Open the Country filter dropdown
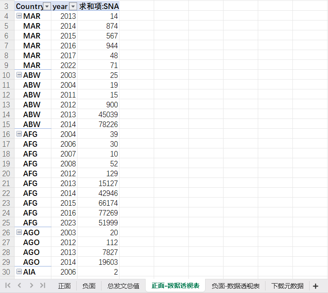This screenshot has width=328, height=293. 47,6
